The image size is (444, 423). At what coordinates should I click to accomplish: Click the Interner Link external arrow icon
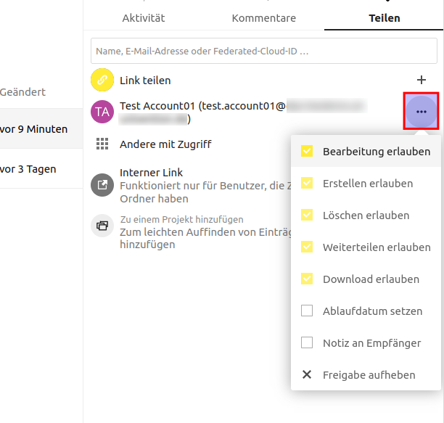click(x=102, y=185)
